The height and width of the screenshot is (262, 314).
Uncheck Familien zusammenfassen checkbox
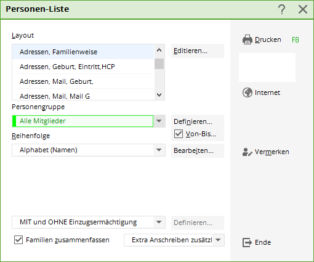pos(18,240)
